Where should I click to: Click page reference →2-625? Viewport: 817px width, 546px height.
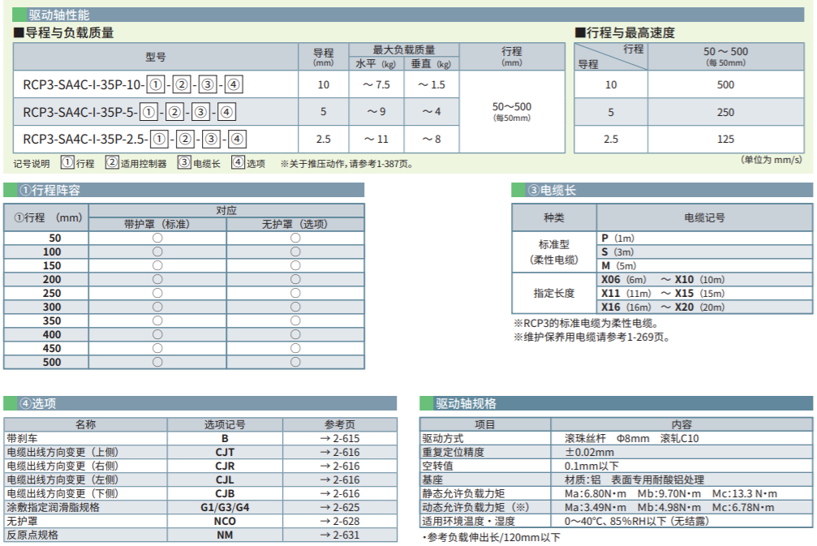point(340,507)
